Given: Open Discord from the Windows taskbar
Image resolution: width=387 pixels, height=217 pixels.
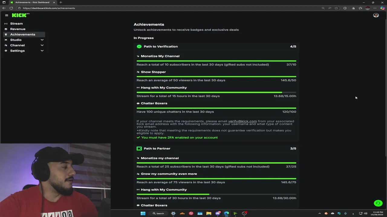Looking at the screenshot, I should click(218, 213).
